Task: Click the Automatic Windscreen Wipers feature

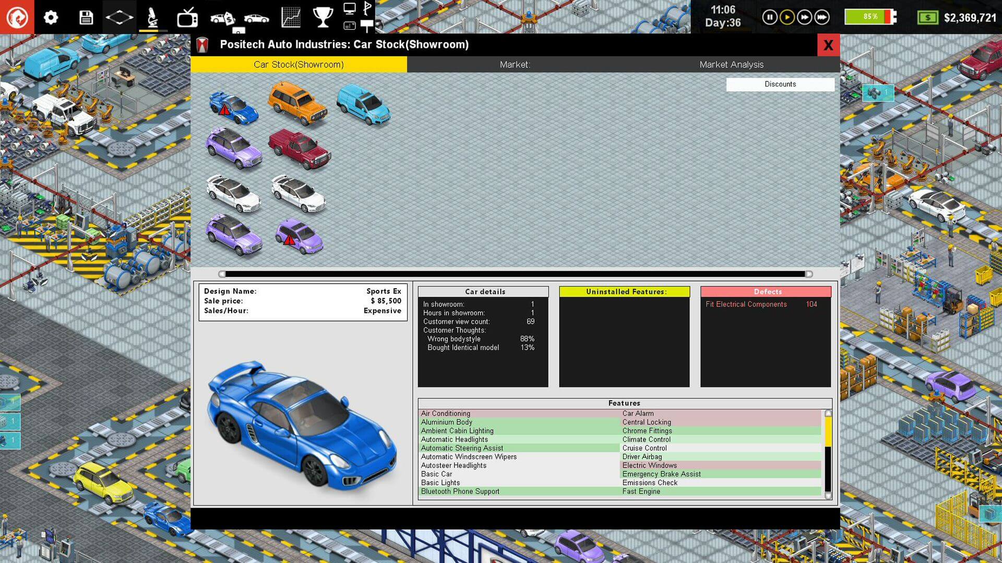Action: click(519, 457)
